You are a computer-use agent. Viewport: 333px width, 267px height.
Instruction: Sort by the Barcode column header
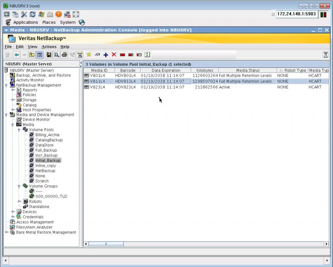click(127, 70)
